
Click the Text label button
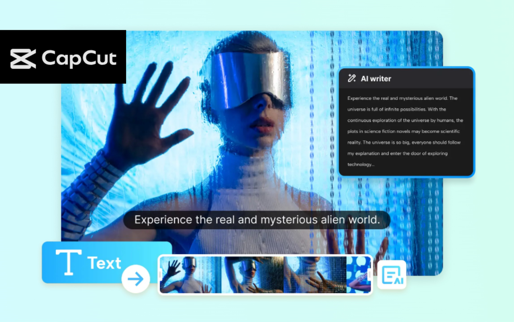(104, 263)
